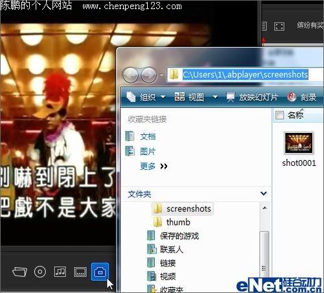Click the folder icon in address bar
Screen dimensions: 324x293
coord(174,75)
